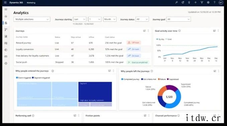Open the Journey goal All dropdown

[x=179, y=19]
